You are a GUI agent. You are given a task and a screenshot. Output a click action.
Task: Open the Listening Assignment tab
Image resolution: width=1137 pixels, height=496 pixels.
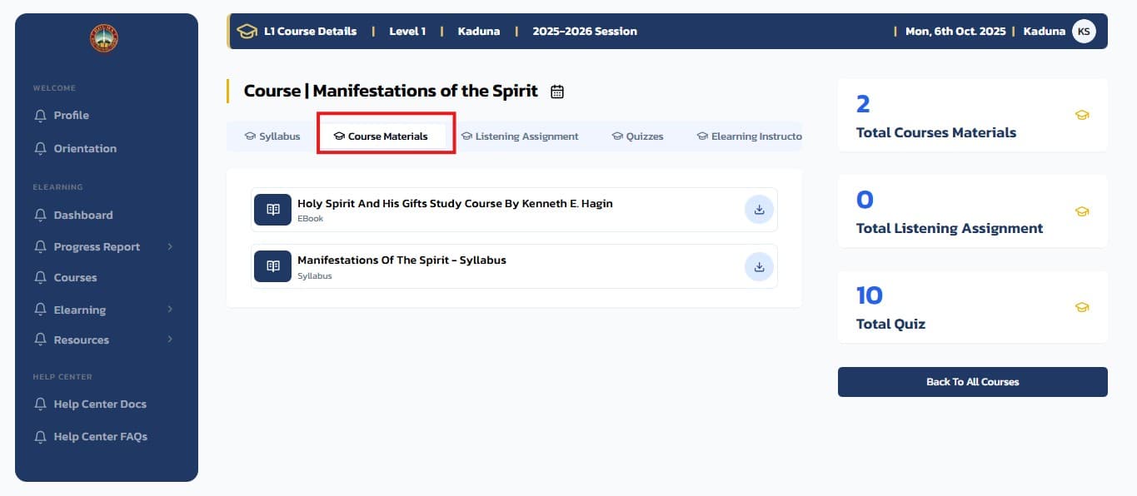point(520,136)
